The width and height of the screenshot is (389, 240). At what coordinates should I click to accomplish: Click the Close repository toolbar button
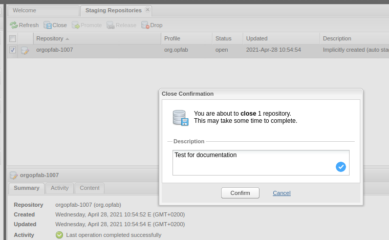point(55,25)
